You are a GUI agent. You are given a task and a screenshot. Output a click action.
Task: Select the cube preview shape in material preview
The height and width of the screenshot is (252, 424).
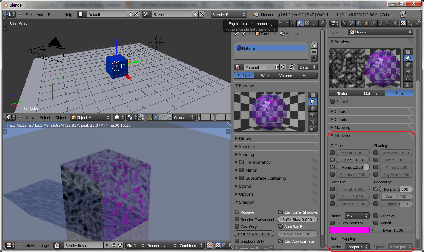pyautogui.click(x=312, y=108)
